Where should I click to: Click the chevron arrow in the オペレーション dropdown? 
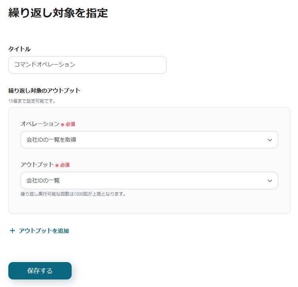pos(270,140)
